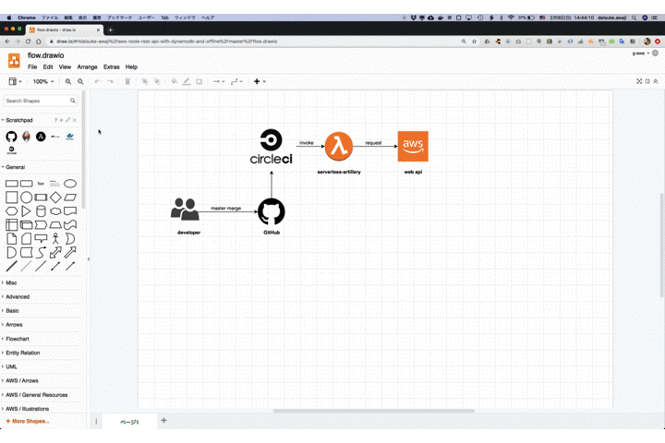
Task: Expand the Entity Relation section
Action: [20, 353]
